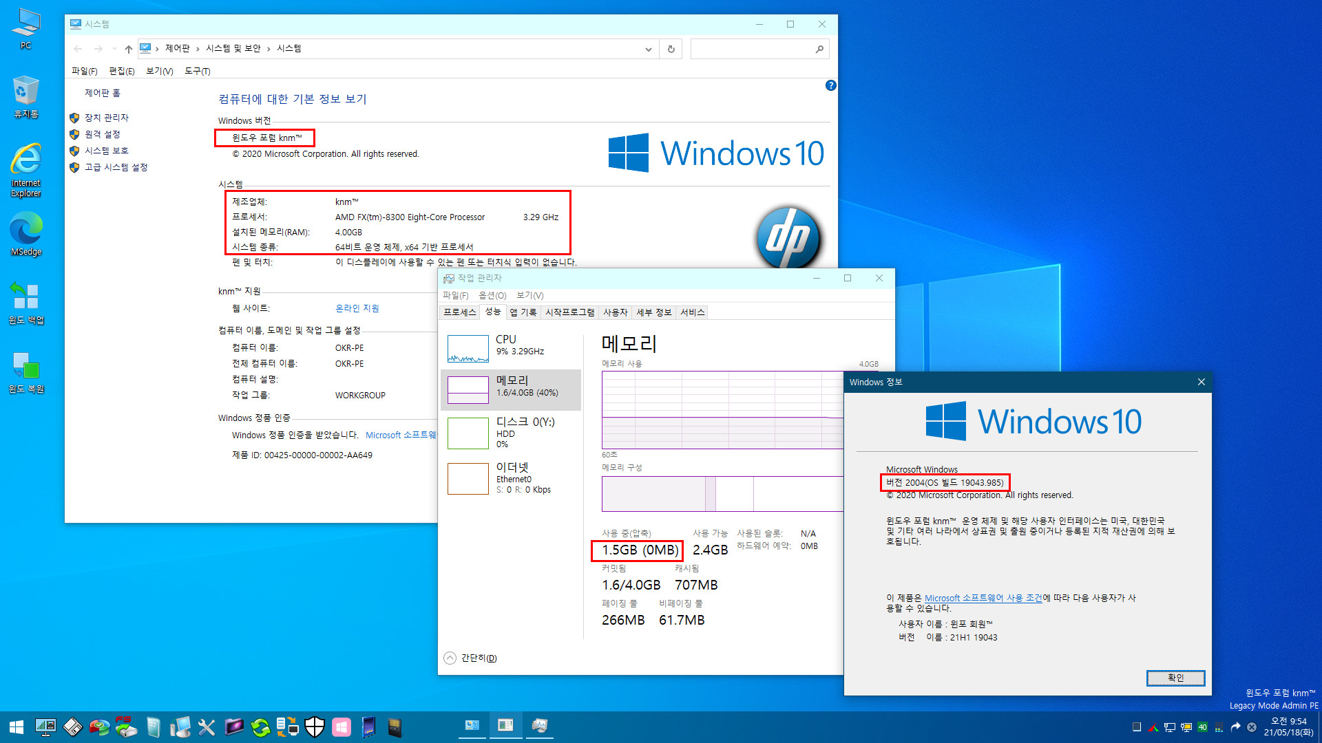Open the 앱 기록 tab
The height and width of the screenshot is (743, 1322).
523,312
